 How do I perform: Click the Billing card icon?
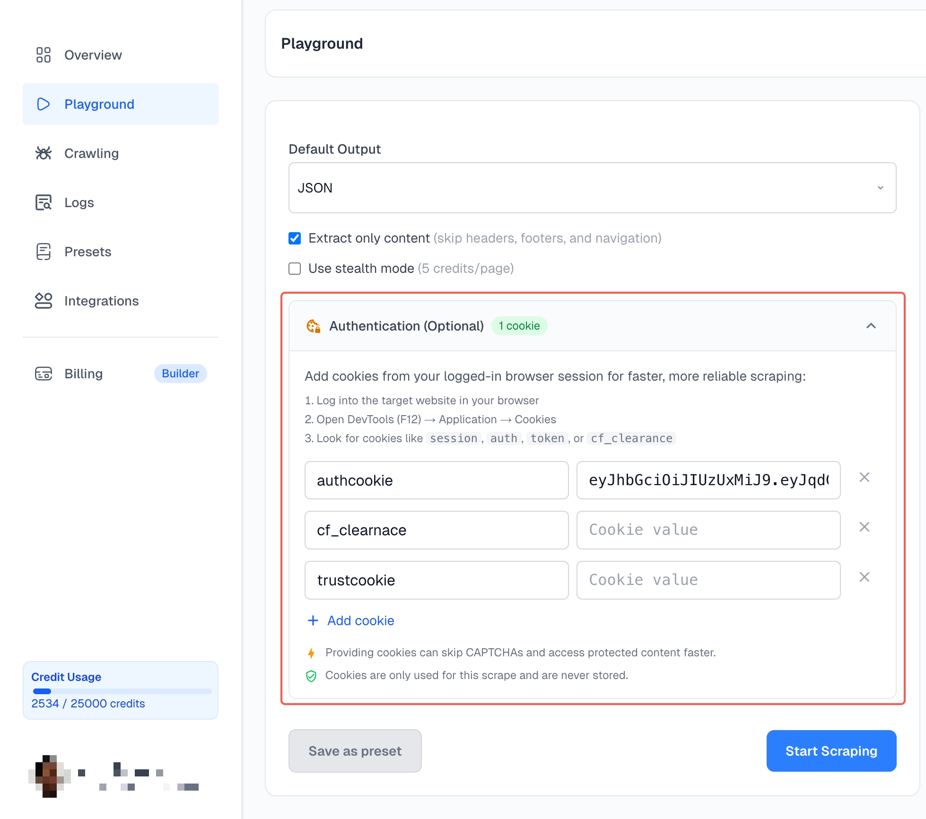point(43,374)
